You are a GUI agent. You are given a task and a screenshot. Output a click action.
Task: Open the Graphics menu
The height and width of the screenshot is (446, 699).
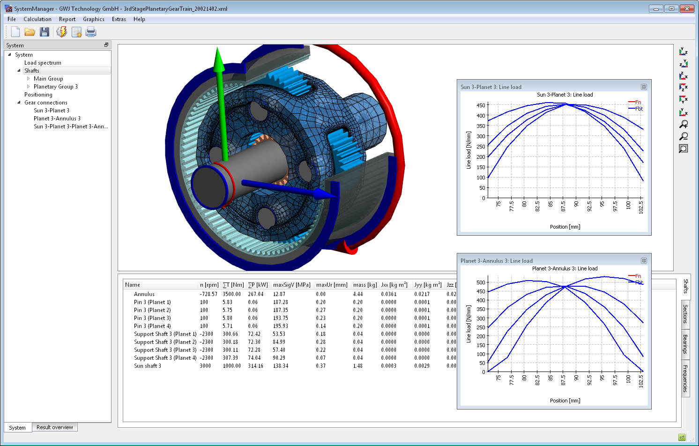(x=94, y=19)
